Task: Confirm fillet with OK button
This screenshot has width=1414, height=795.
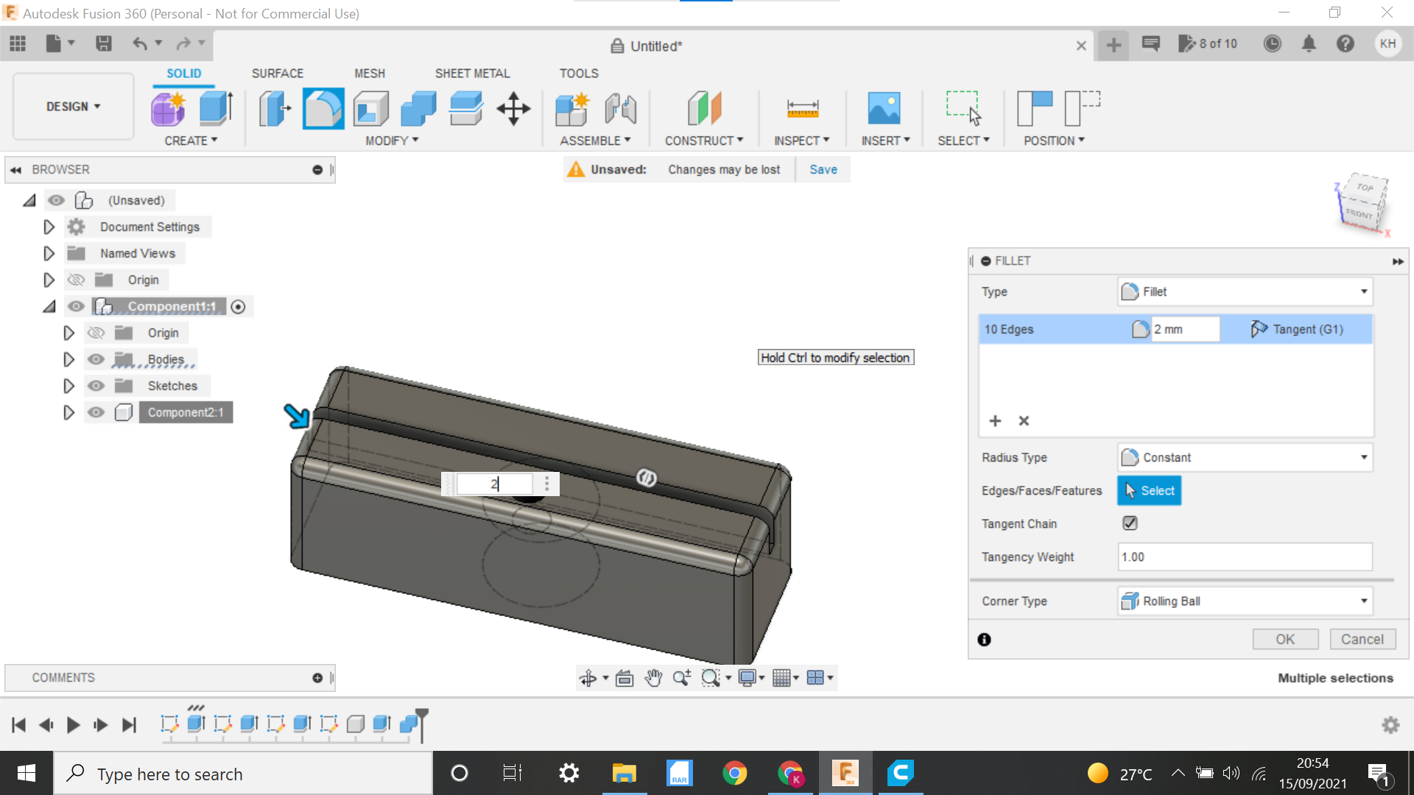Action: (1285, 639)
